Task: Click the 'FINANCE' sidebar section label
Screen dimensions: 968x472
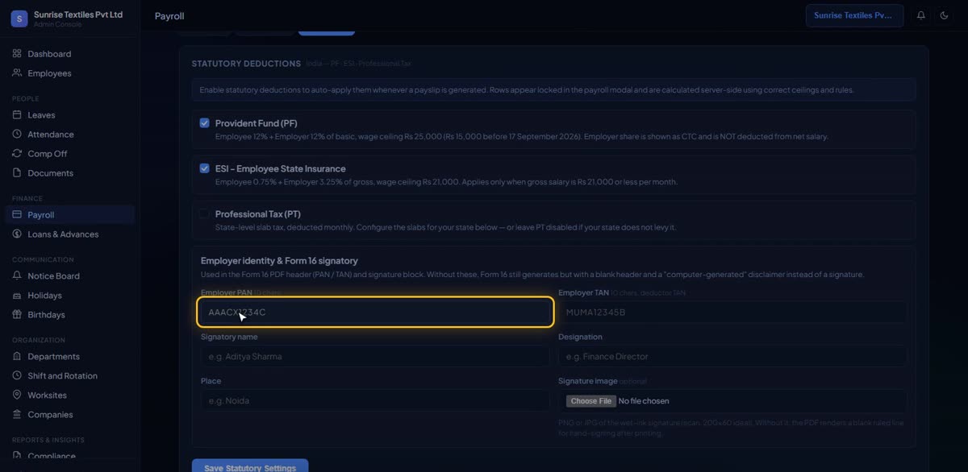Action: click(27, 199)
